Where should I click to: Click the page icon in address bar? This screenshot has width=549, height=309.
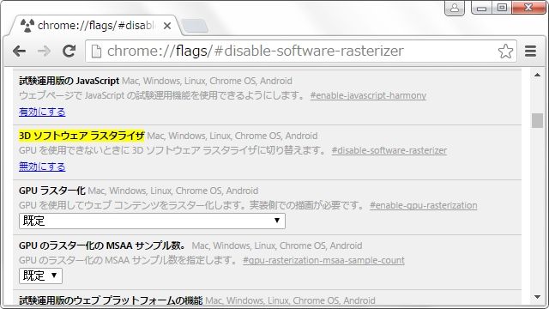(x=96, y=51)
